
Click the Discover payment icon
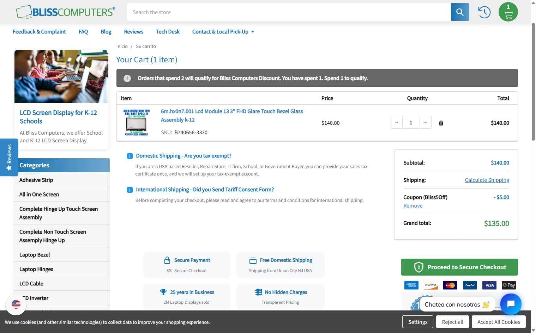click(x=431, y=285)
